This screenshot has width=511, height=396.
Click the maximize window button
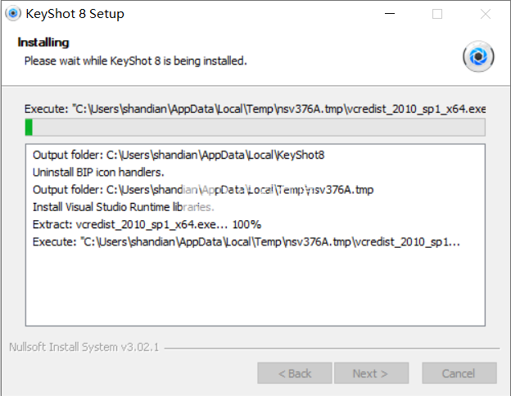437,14
